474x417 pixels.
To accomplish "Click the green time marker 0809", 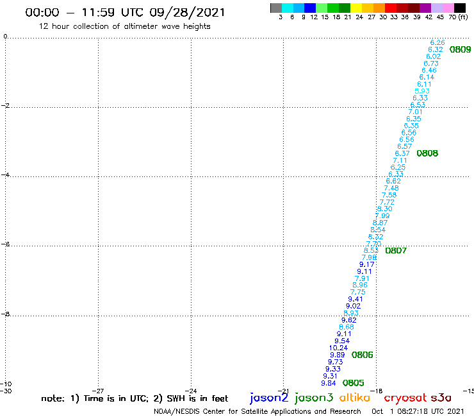I will 460,49.
